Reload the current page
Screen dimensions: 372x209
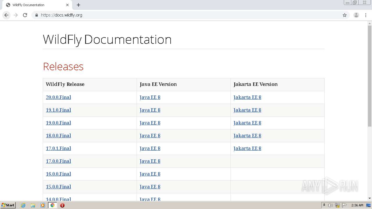[25, 15]
